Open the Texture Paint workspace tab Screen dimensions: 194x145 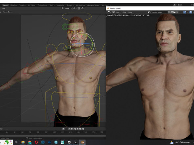(42, 5)
